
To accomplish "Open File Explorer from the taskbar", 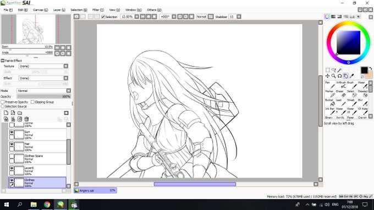I will 34,205.
